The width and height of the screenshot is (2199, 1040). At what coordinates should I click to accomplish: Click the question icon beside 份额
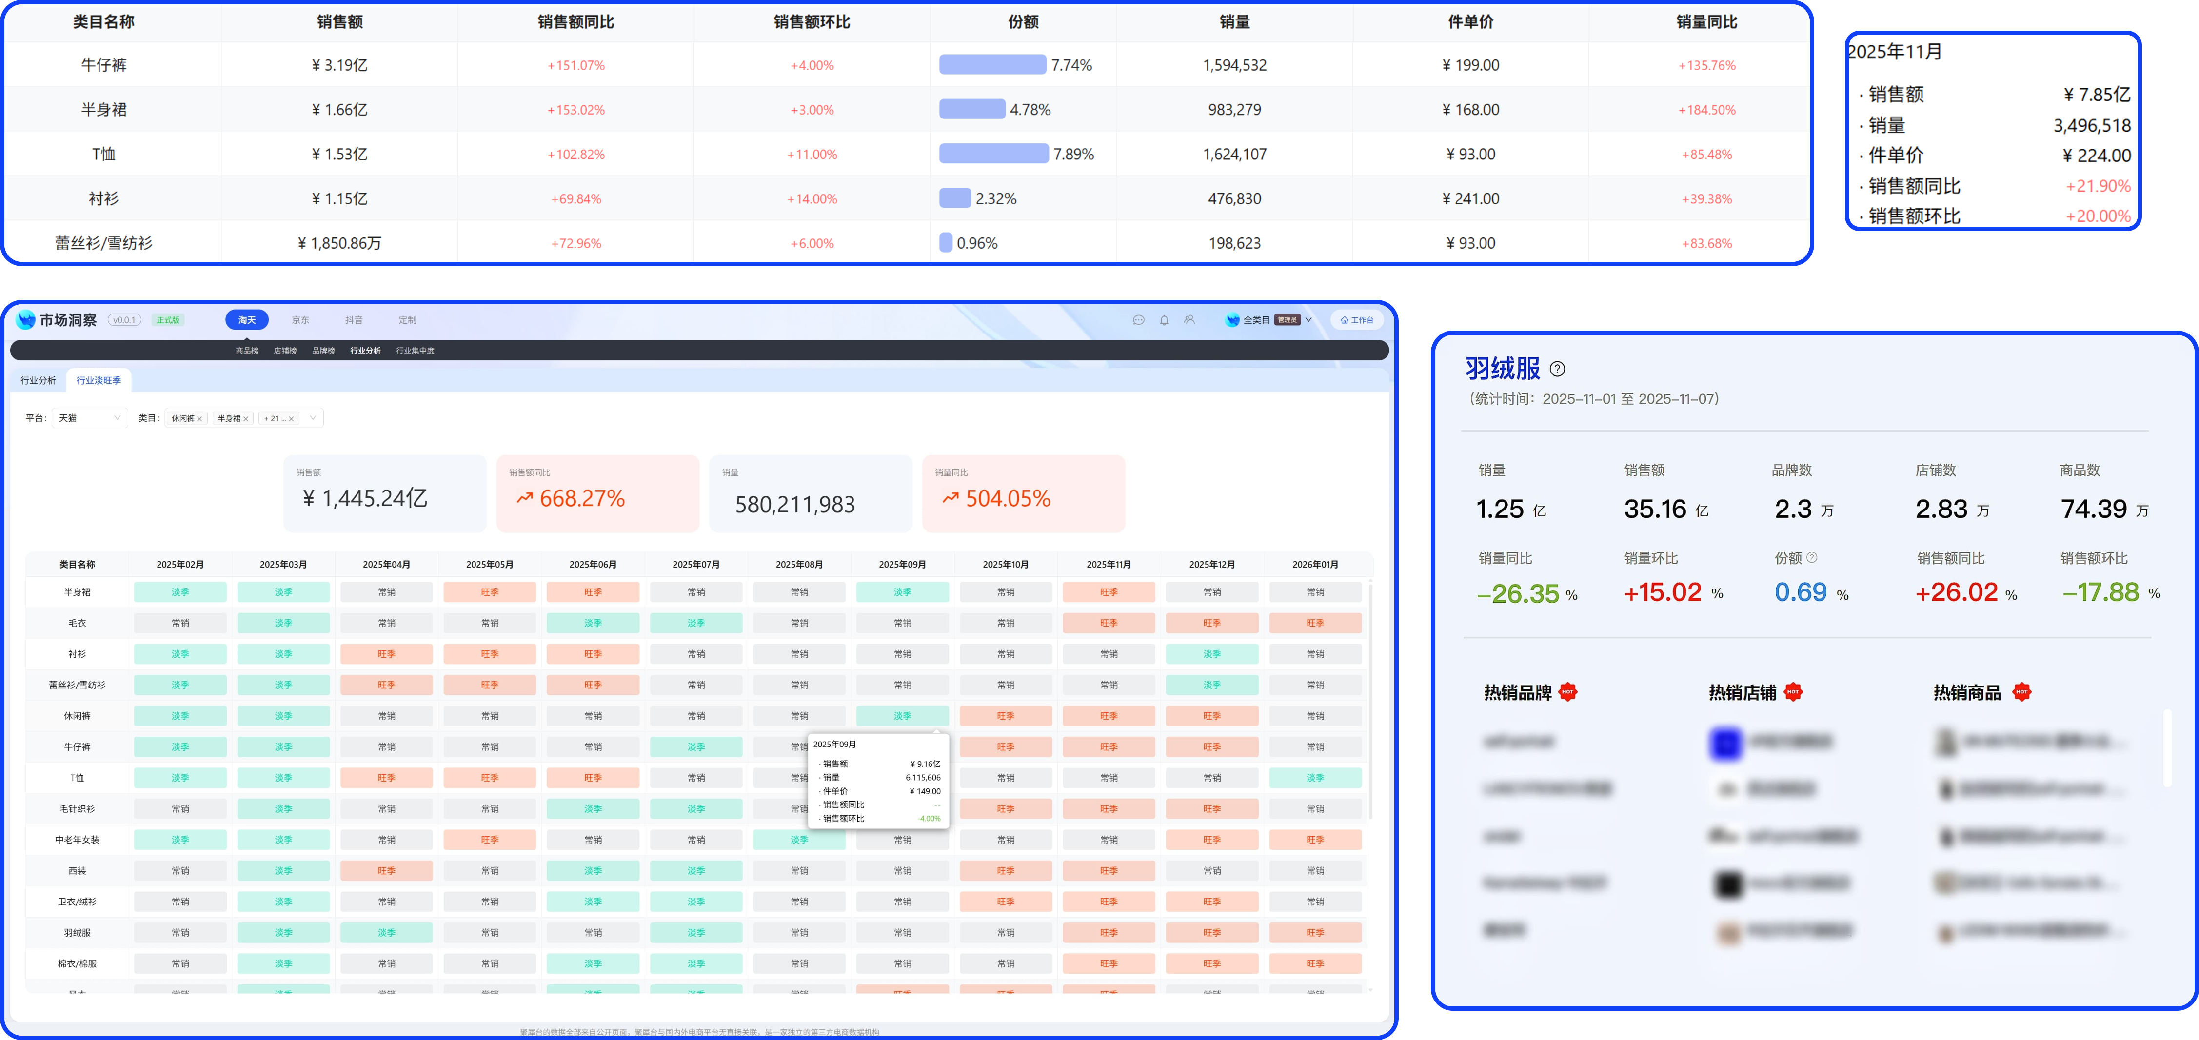1811,557
